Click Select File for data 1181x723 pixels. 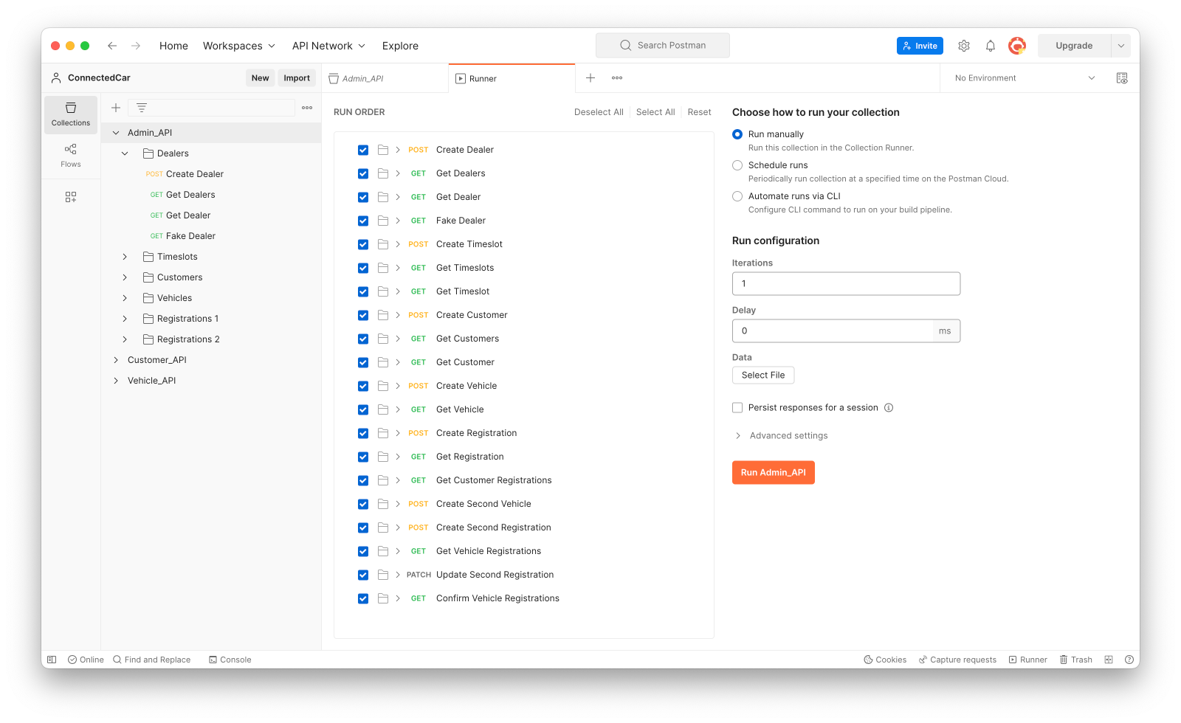(x=763, y=376)
